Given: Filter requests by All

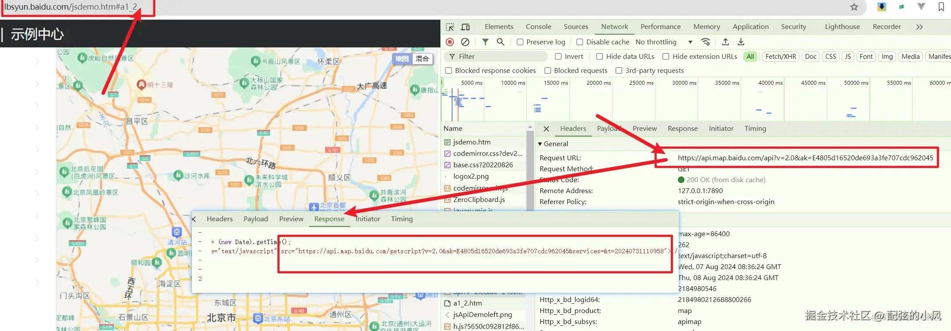Looking at the screenshot, I should [750, 56].
